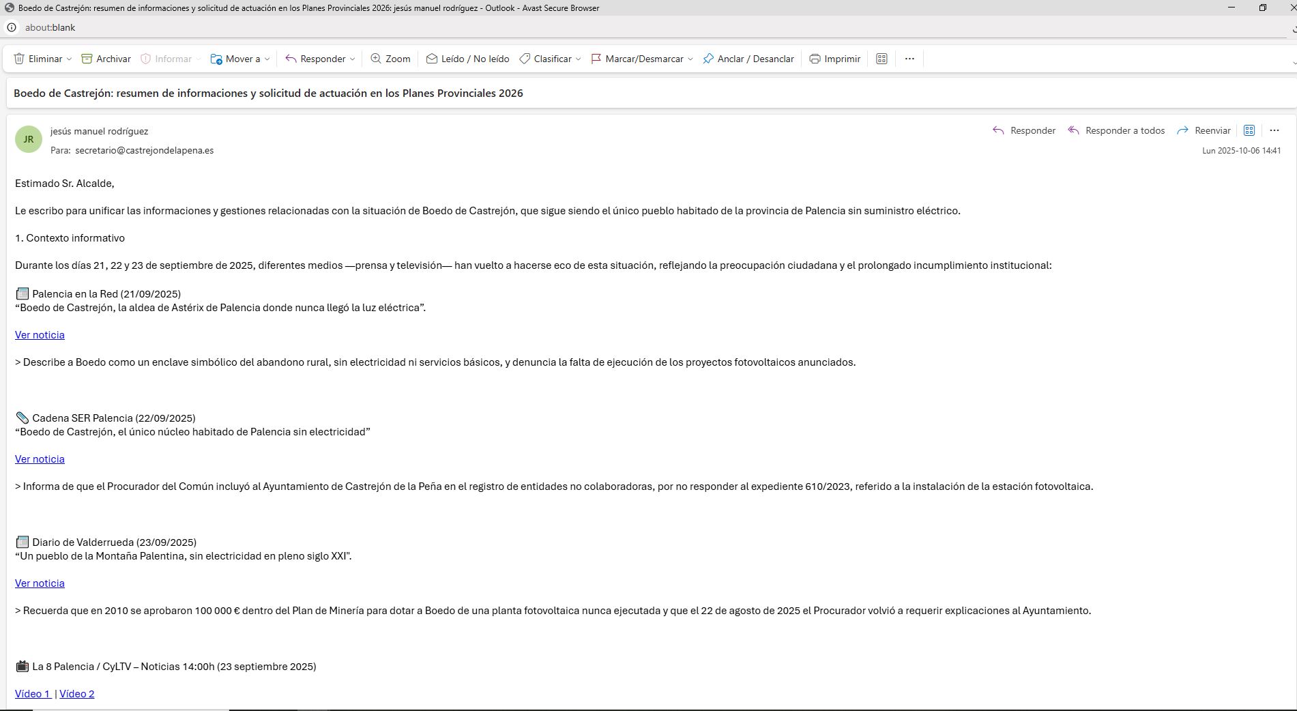
Task: Open the toolbar more options ellipsis
Action: pos(909,59)
